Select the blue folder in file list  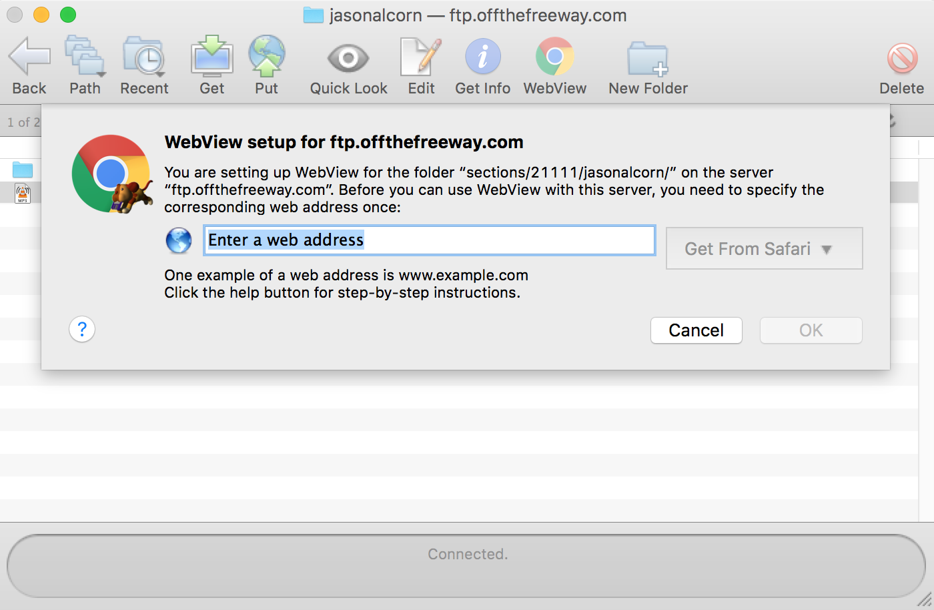point(23,170)
